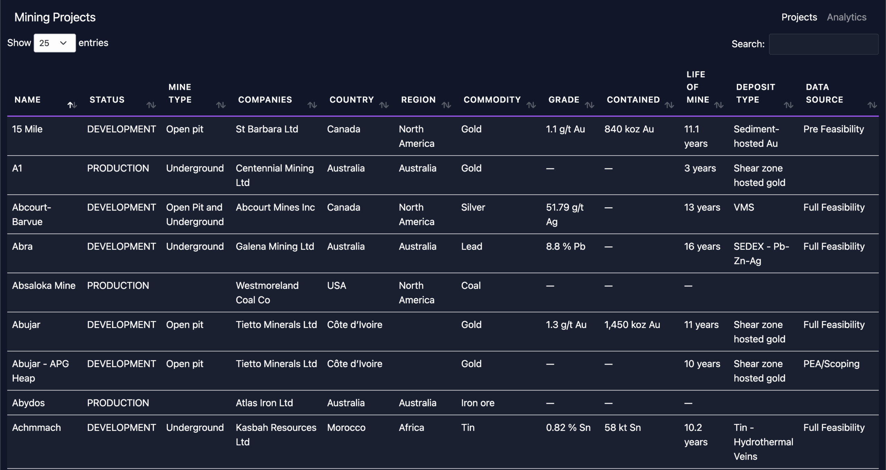
Task: Click Open Pit and Underground mine type
Action: click(x=195, y=215)
